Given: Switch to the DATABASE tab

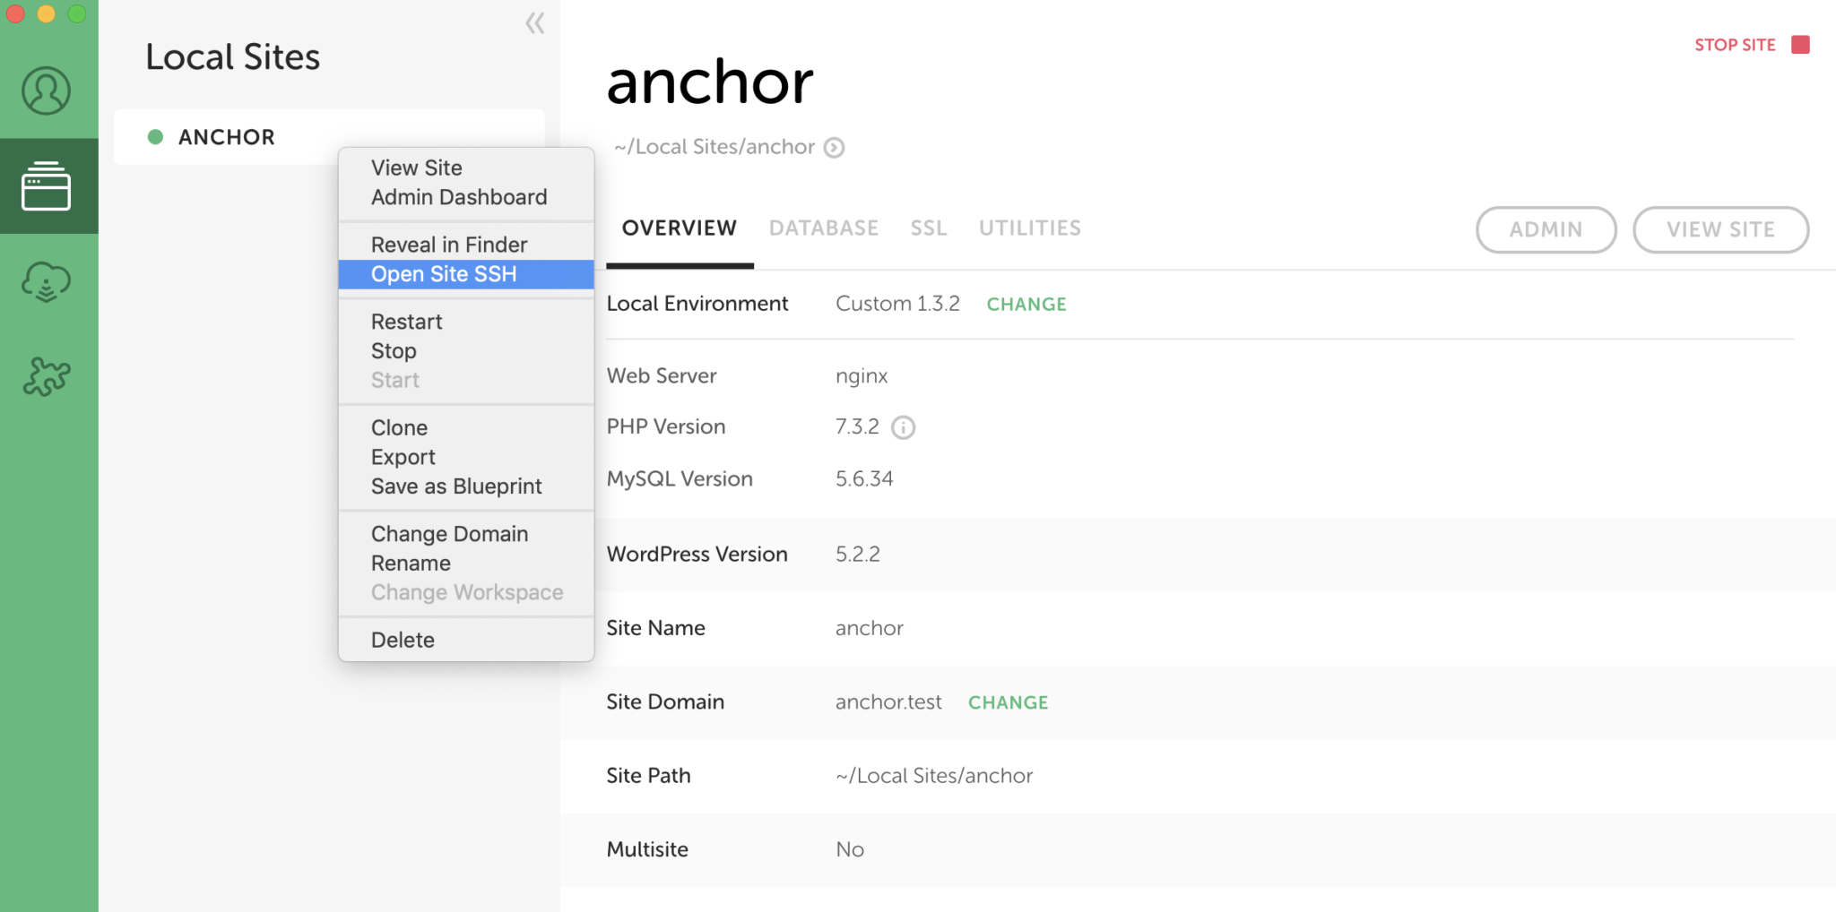Looking at the screenshot, I should coord(824,228).
